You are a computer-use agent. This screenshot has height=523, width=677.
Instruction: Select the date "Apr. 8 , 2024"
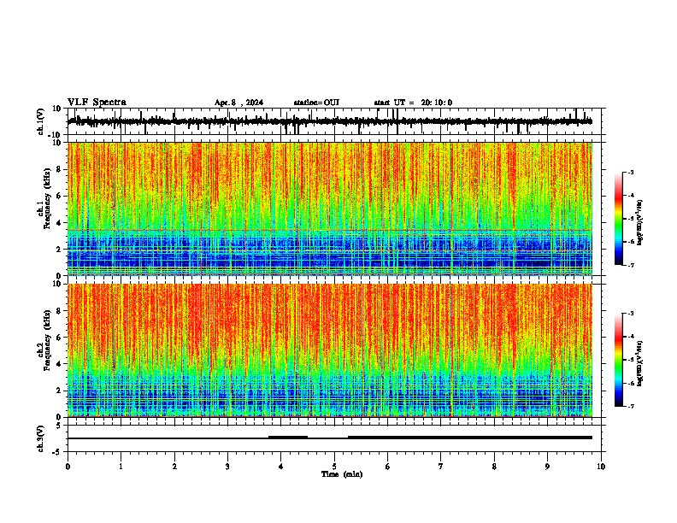pos(238,103)
